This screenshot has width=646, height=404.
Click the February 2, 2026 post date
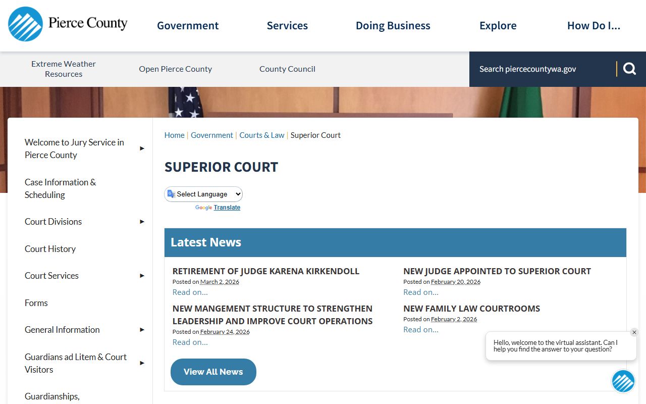click(x=454, y=319)
